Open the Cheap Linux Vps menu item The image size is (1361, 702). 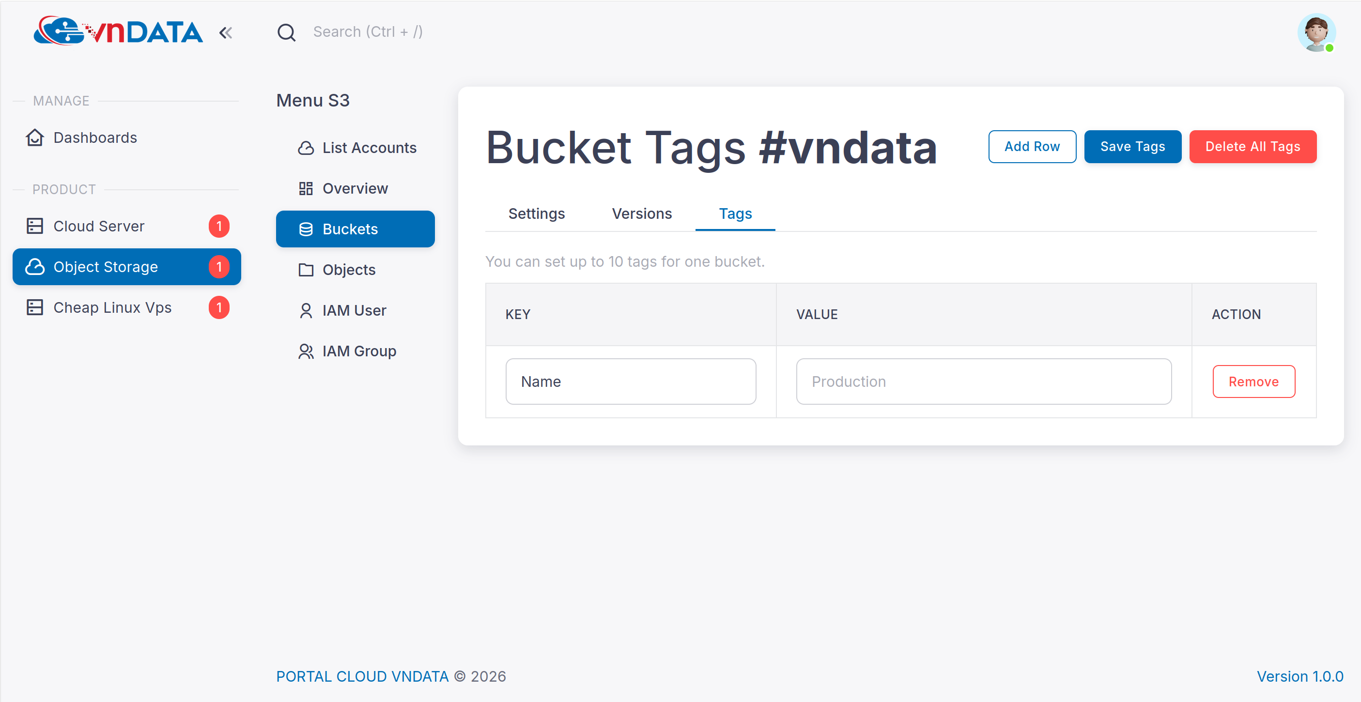click(112, 307)
